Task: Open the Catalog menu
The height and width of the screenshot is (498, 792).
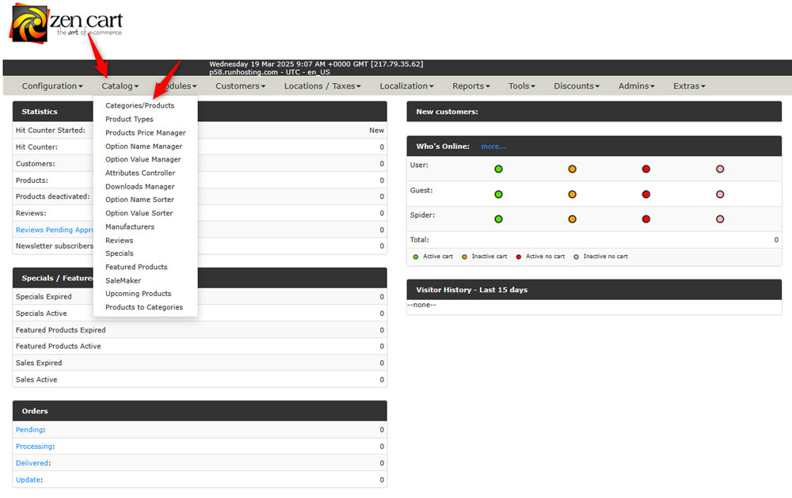Action: [120, 86]
